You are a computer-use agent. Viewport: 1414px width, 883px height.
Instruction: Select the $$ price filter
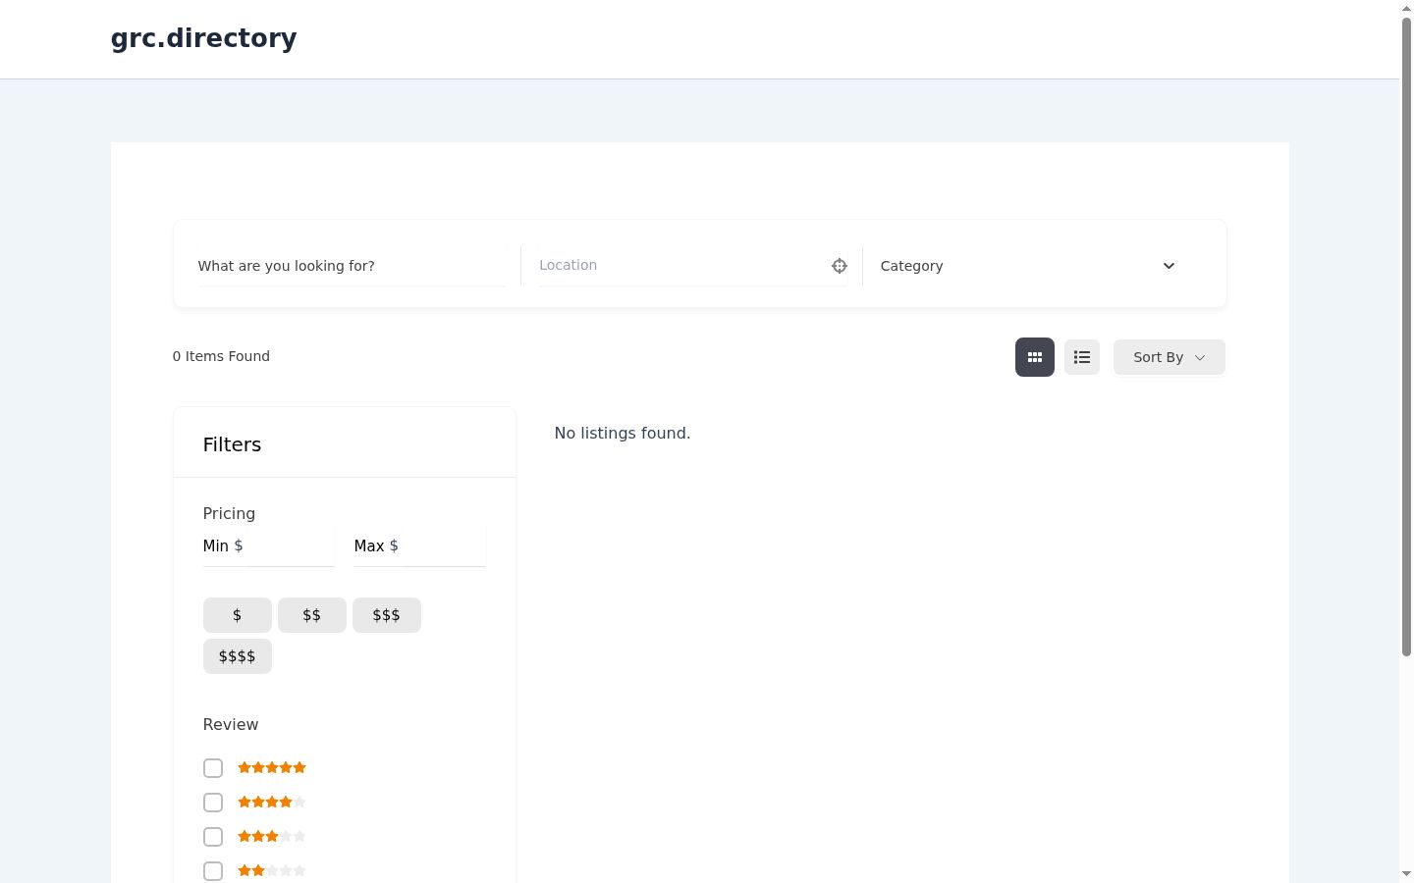[312, 615]
